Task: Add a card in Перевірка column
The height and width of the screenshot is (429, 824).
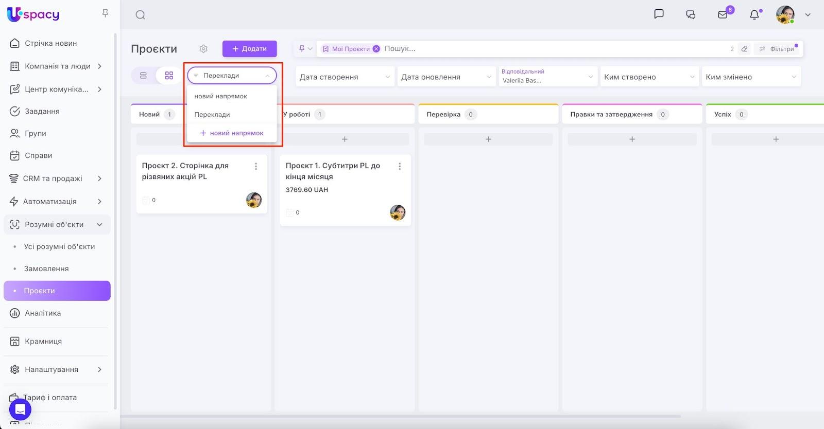Action: click(x=488, y=139)
